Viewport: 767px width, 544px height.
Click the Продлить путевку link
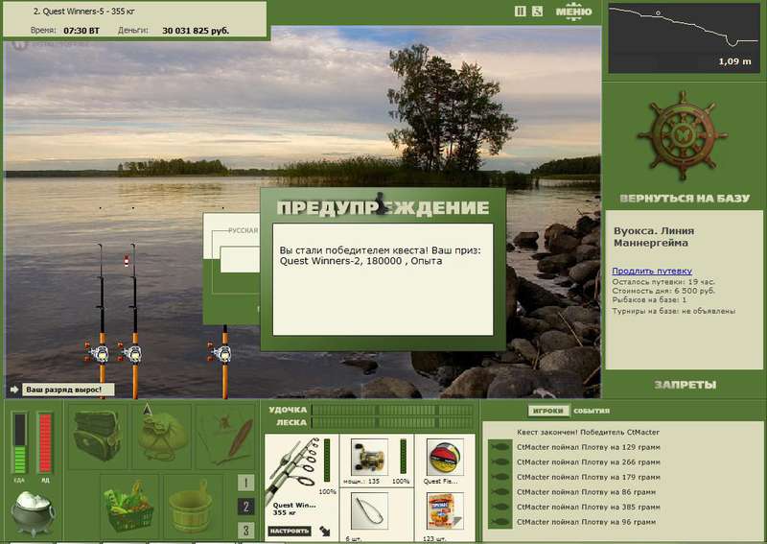tap(652, 271)
